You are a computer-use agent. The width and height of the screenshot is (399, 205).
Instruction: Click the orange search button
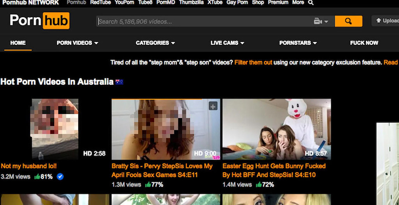[x=348, y=21]
